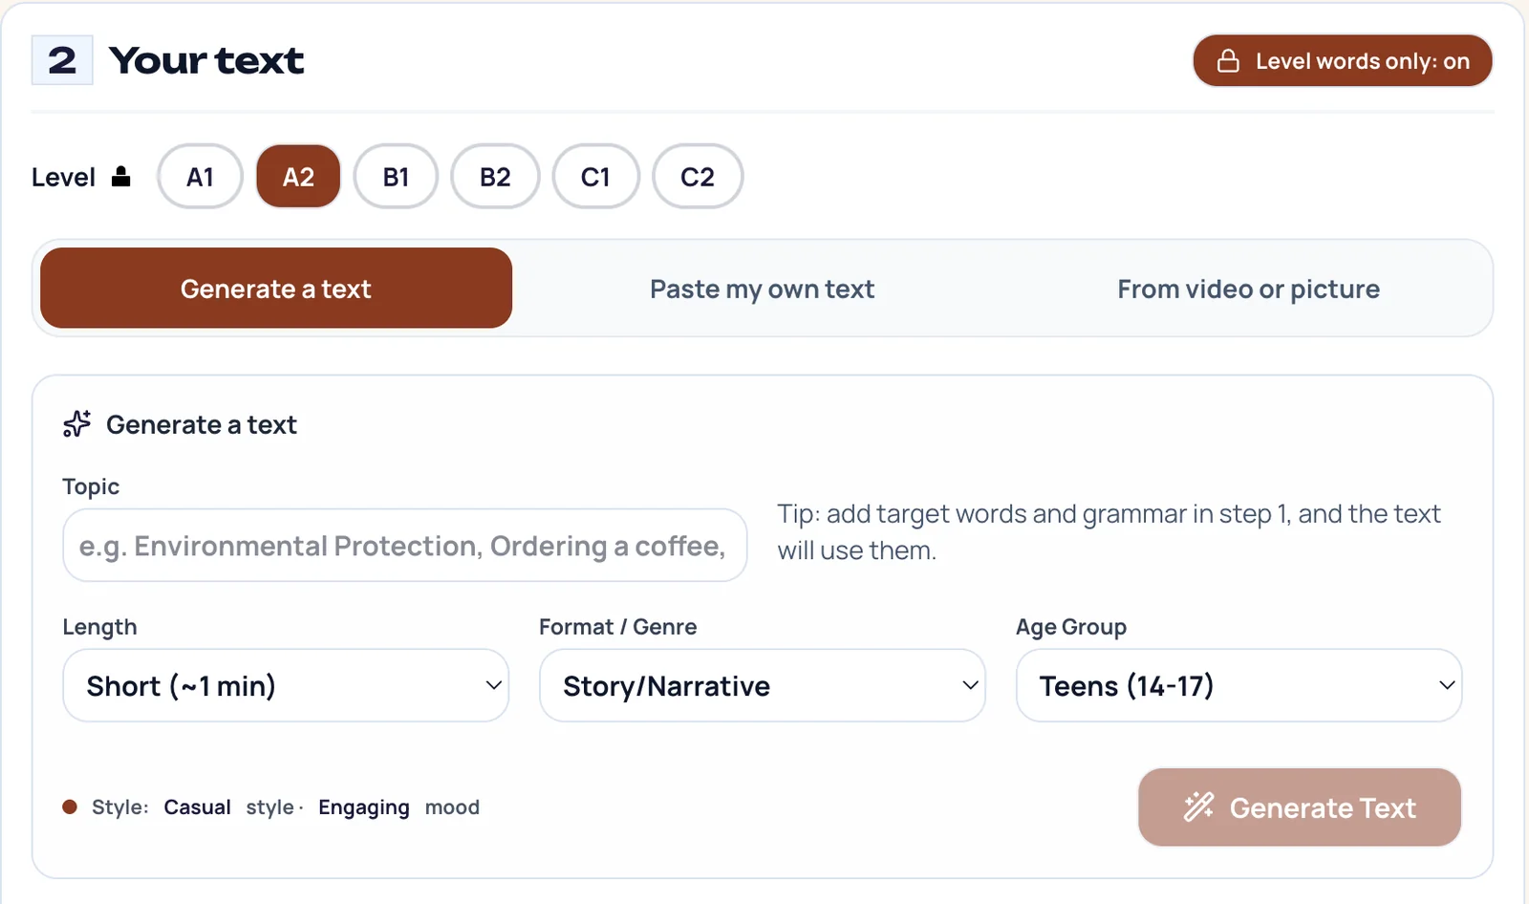Viewport: 1529px width, 904px height.
Task: Select level A1
Action: point(200,177)
